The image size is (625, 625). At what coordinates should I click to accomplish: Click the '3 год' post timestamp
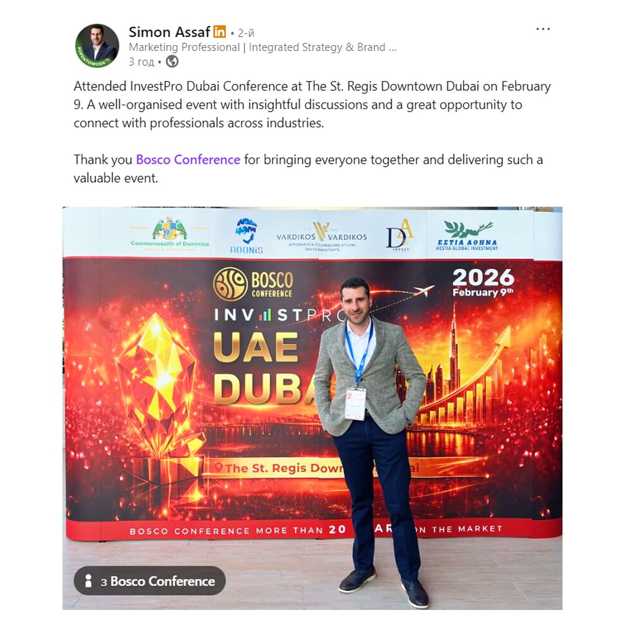(x=141, y=62)
